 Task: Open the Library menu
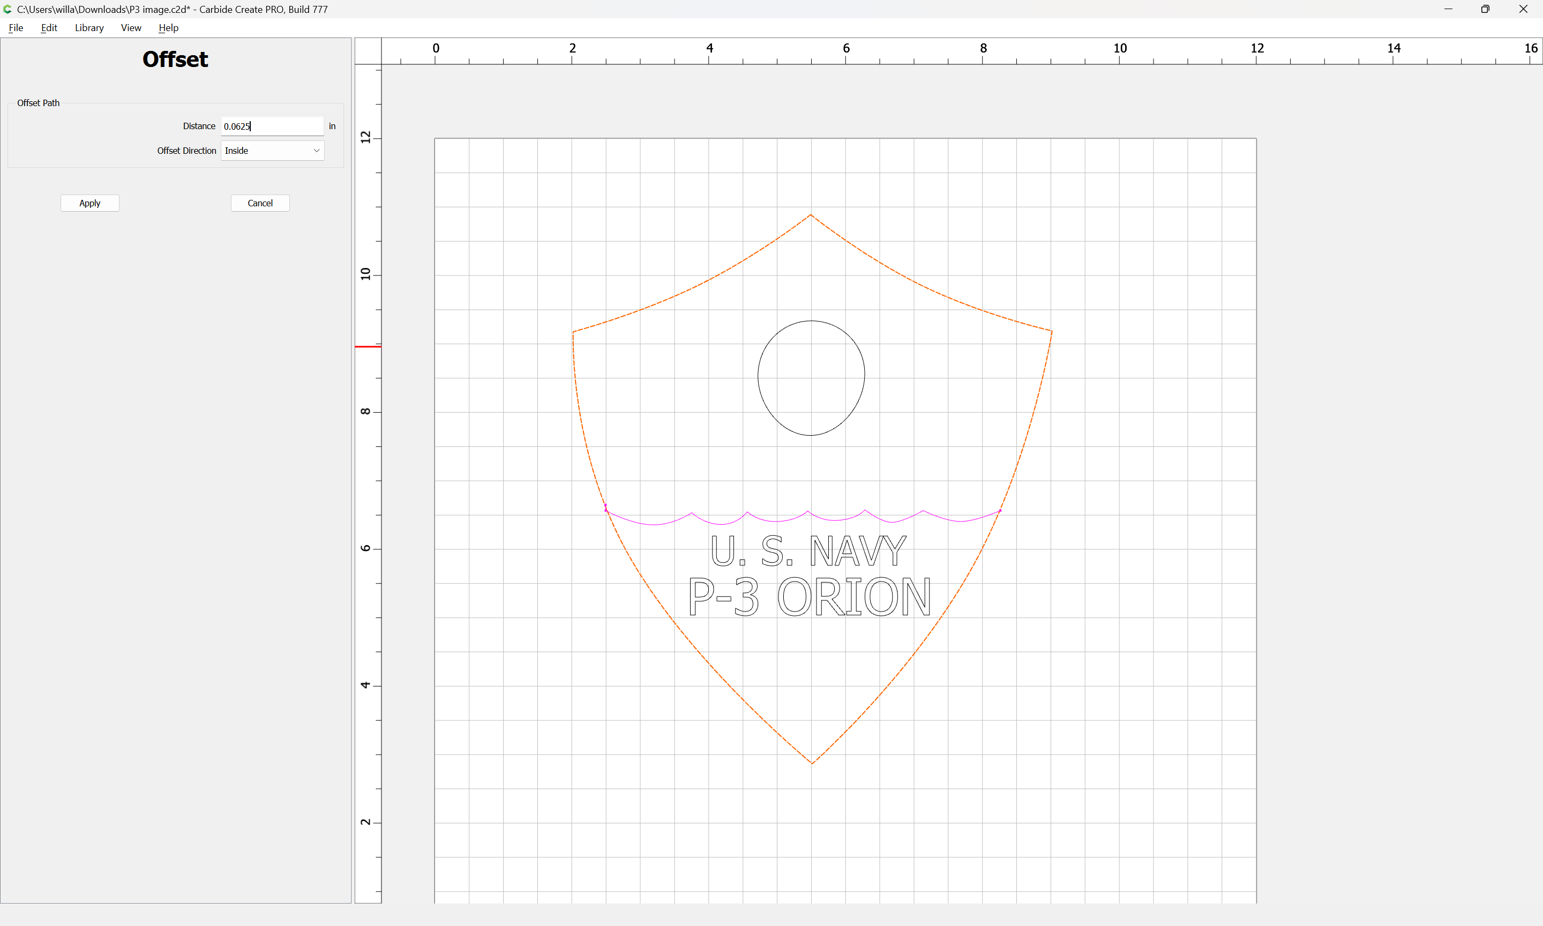(x=88, y=27)
